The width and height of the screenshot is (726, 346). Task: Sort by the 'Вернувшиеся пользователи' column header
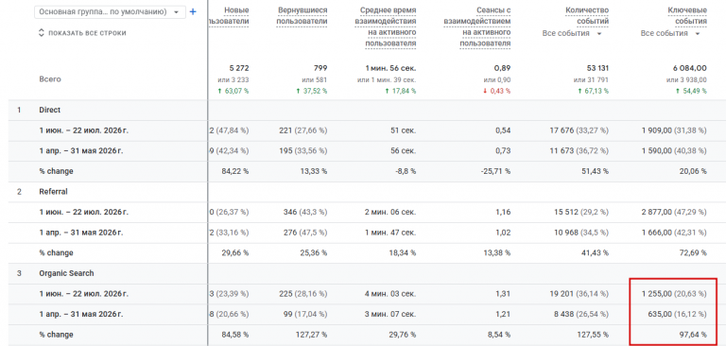click(302, 16)
